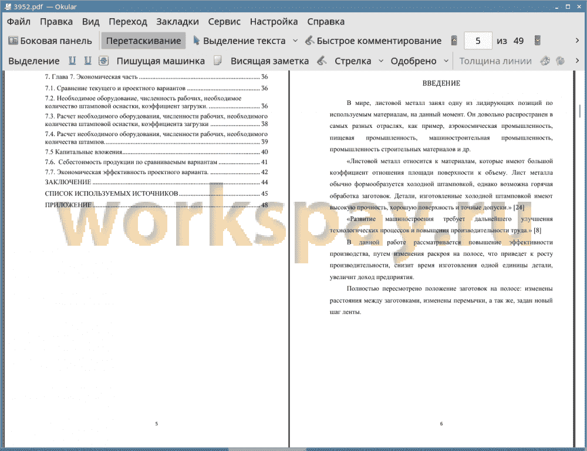
Task: Show hidden main toolbar items chevron
Action: click(577, 40)
